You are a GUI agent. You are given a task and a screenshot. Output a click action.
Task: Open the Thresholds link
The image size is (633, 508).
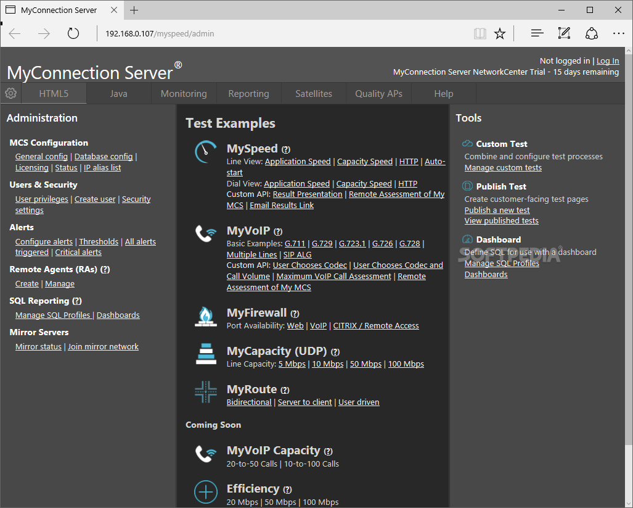[x=99, y=241]
